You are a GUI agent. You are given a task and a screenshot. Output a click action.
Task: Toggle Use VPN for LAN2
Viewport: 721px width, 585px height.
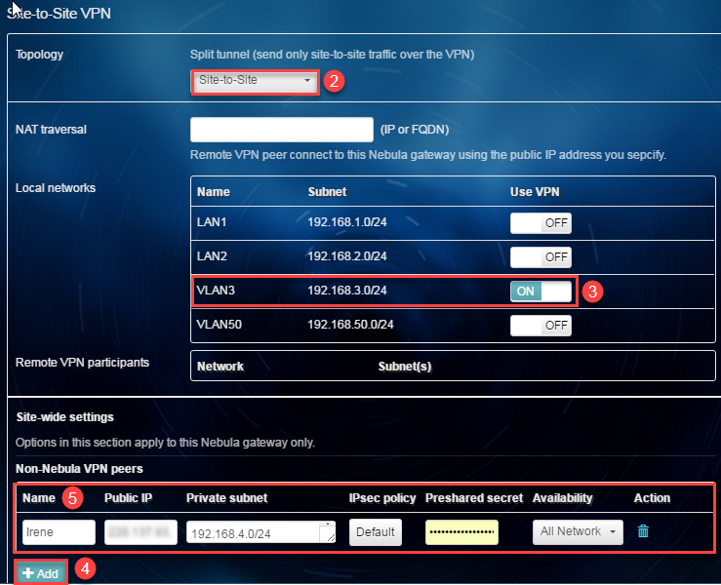541,256
